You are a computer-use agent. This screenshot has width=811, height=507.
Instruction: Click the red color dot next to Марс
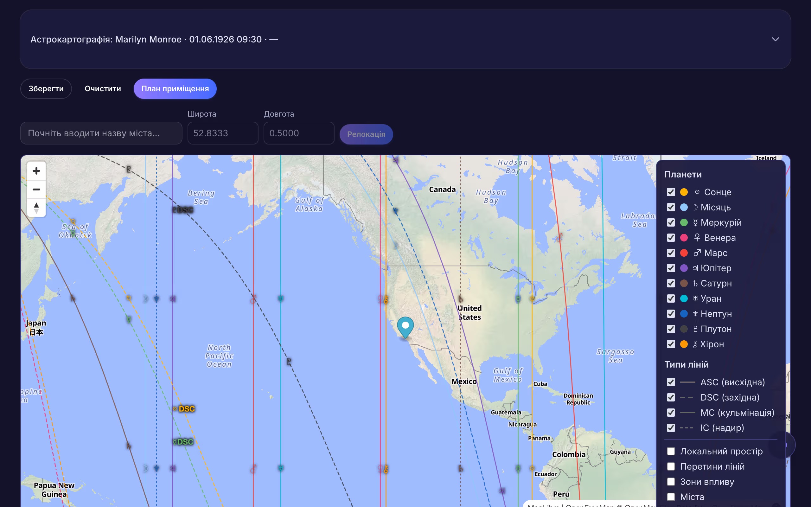tap(684, 253)
